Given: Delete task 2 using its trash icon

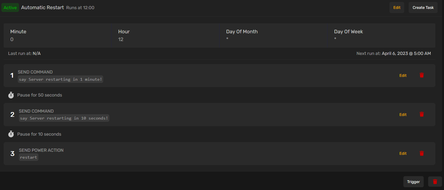Looking at the screenshot, I should pyautogui.click(x=422, y=114).
